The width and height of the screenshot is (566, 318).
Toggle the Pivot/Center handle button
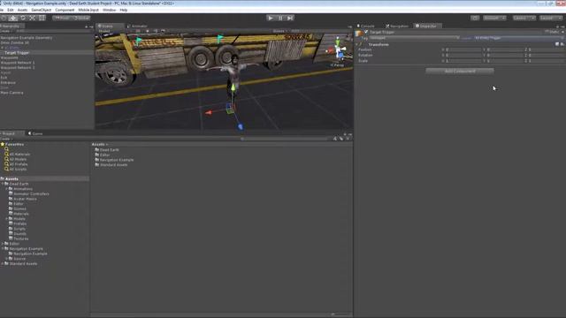click(x=62, y=18)
